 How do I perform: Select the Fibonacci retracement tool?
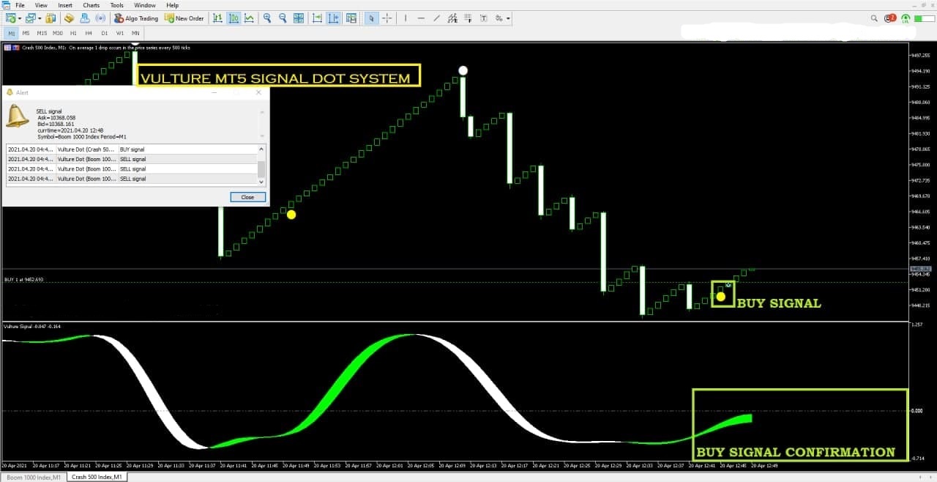pos(468,18)
